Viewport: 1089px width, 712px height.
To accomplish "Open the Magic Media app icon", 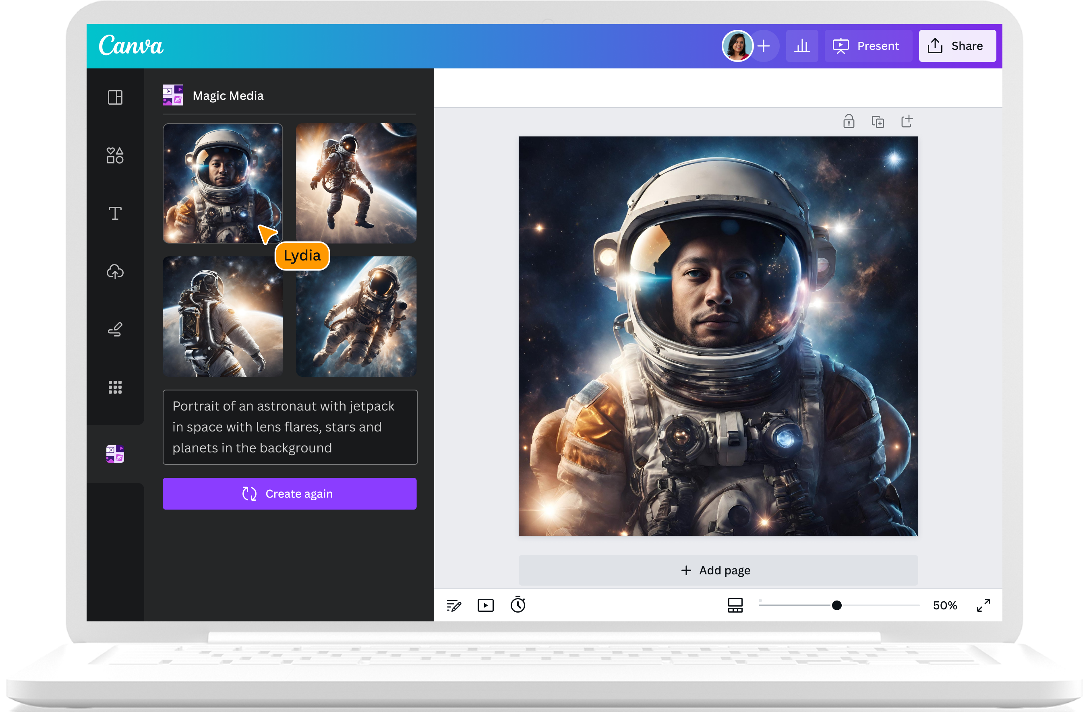I will (115, 454).
